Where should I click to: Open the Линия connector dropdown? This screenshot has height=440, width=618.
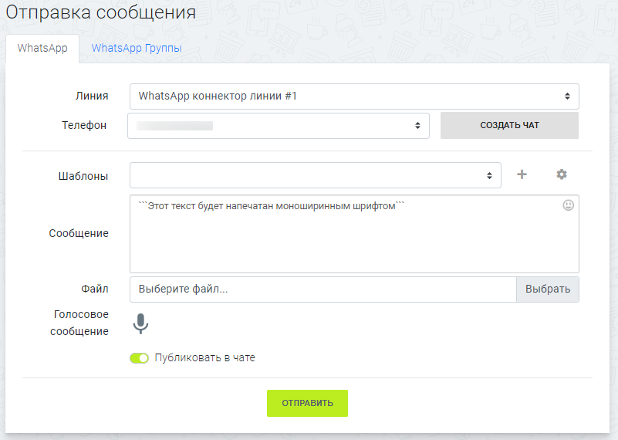pyautogui.click(x=354, y=96)
